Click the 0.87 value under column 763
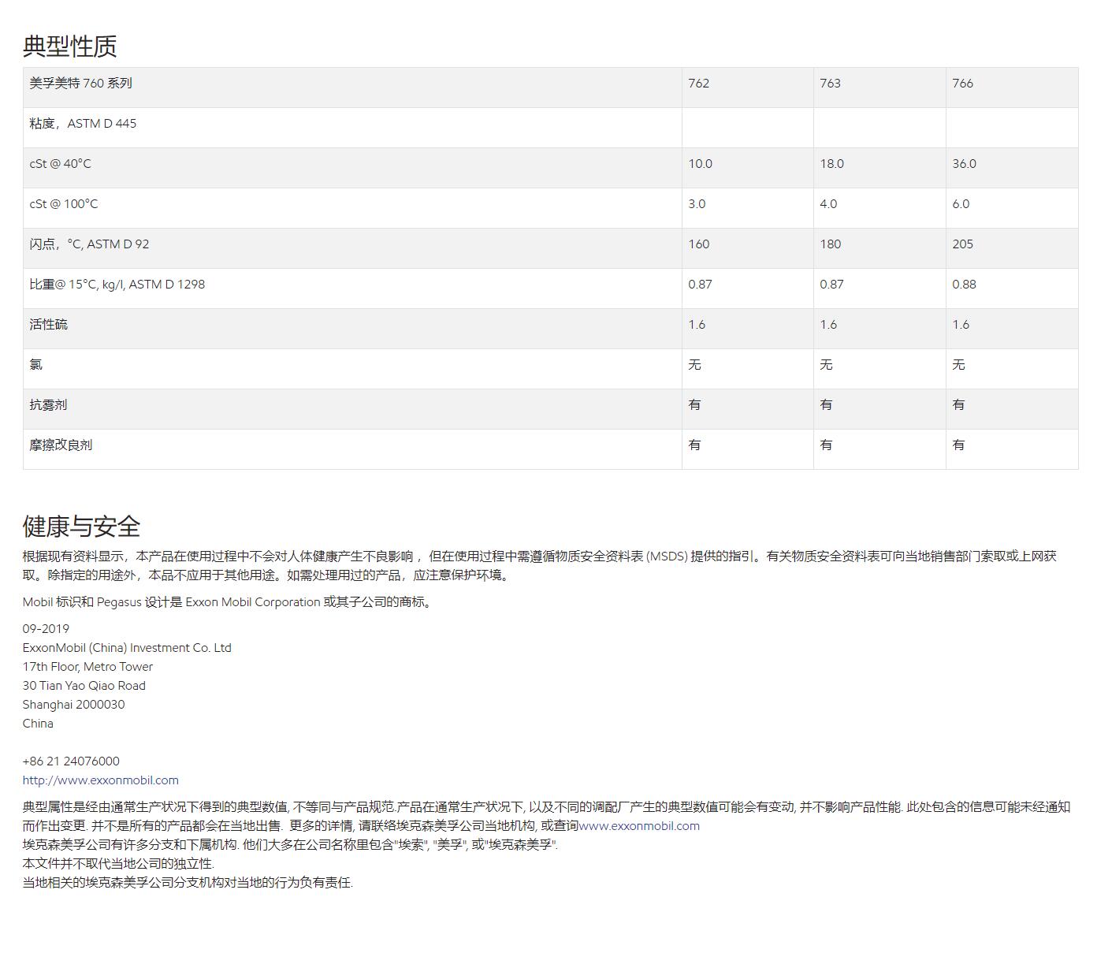This screenshot has width=1097, height=953. click(832, 285)
